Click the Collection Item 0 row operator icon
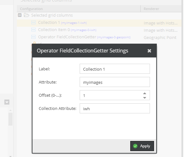 point(33,30)
